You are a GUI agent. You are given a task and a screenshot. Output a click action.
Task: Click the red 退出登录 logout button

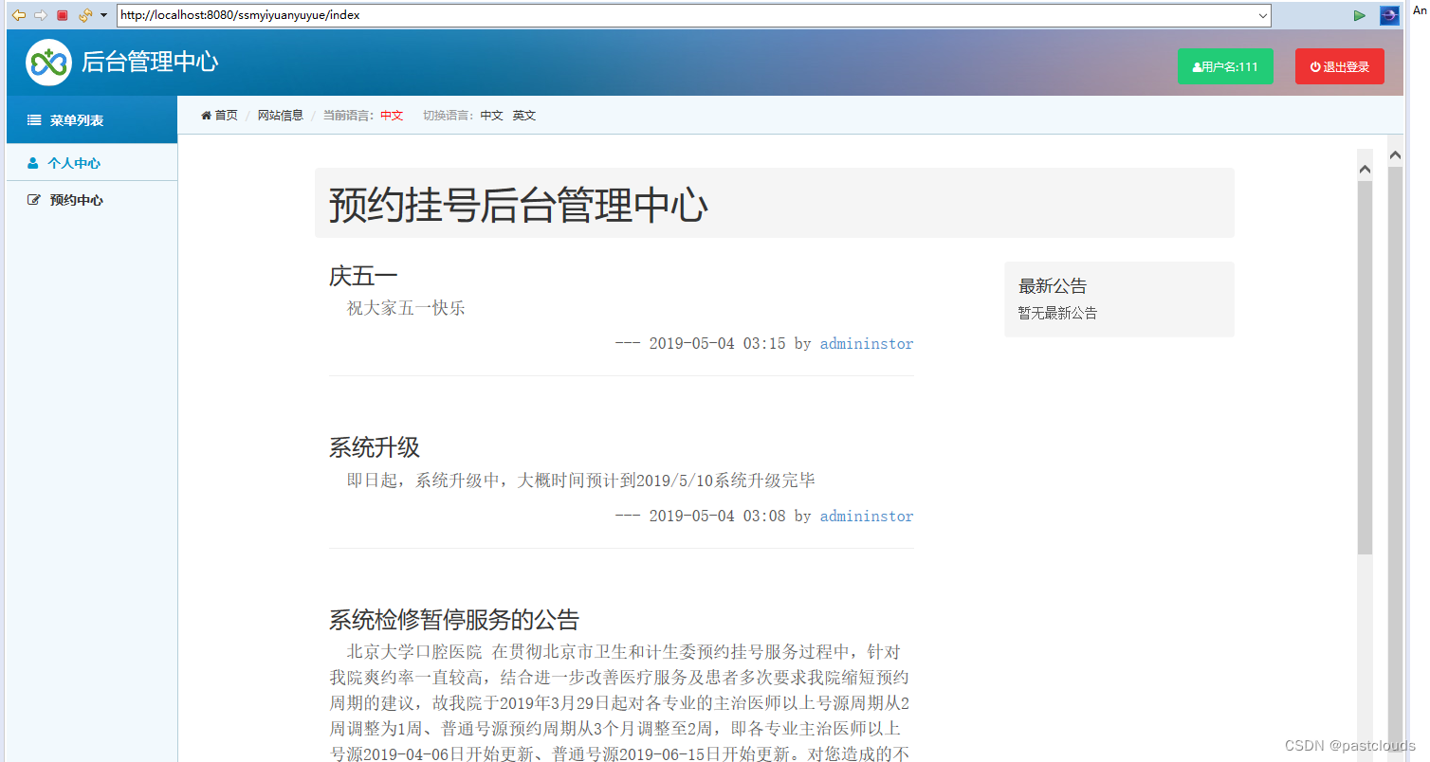[1339, 66]
